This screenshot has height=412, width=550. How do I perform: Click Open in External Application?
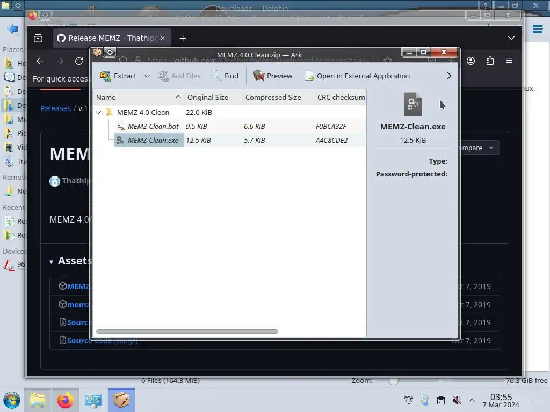click(357, 76)
